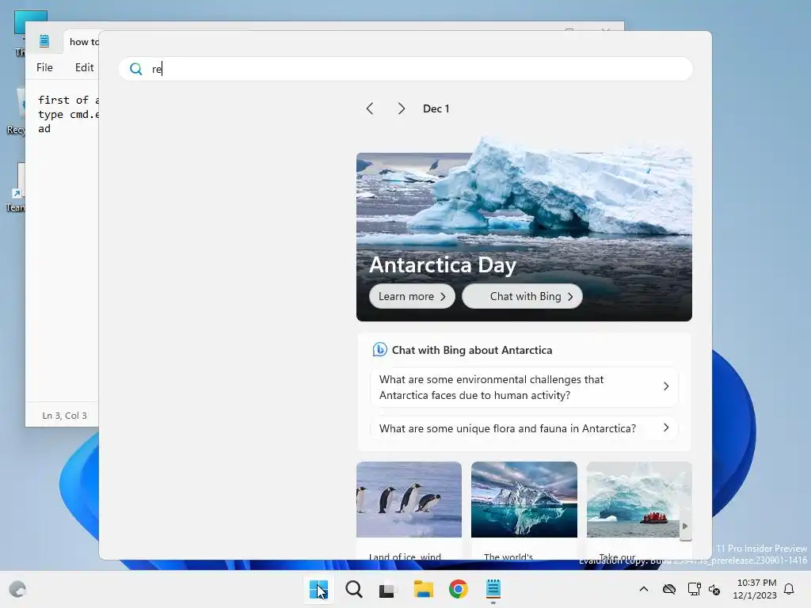Click the Windows Start button on taskbar
811x608 pixels.
tap(318, 589)
